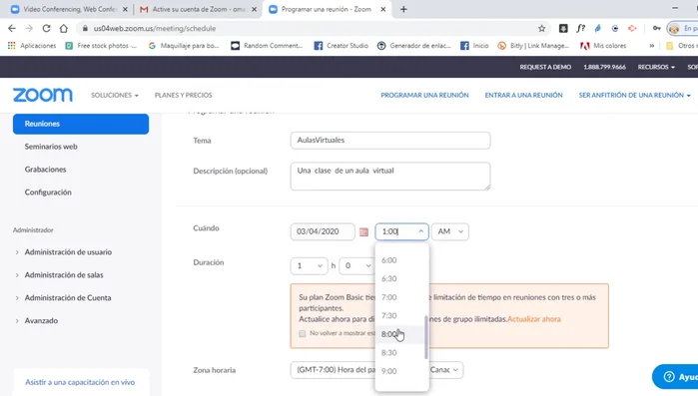Click the key password manager icon

[657, 29]
